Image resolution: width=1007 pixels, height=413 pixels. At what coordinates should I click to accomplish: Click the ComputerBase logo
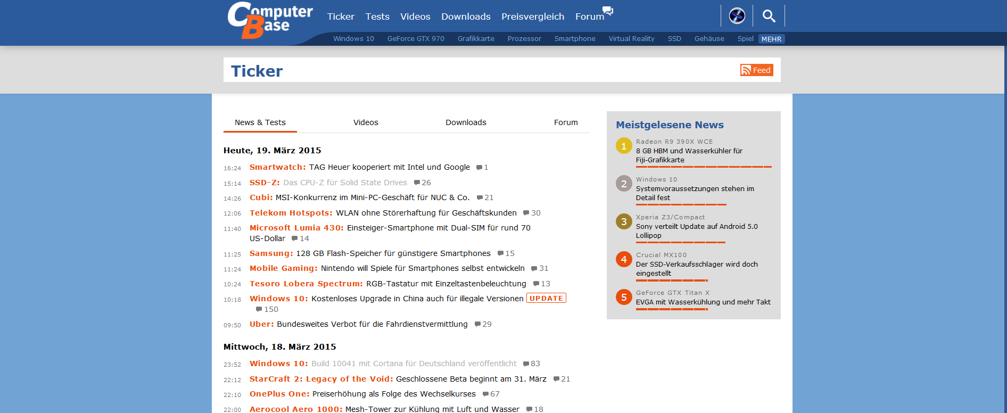tap(270, 20)
